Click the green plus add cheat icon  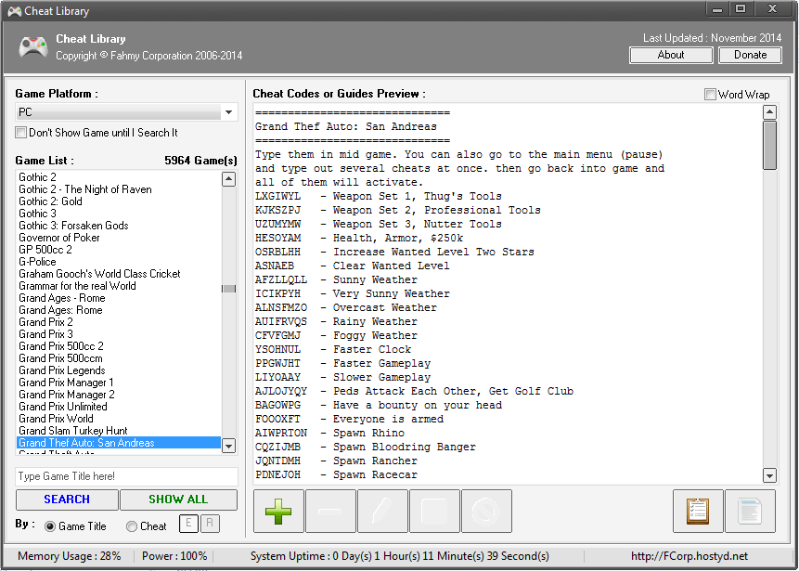278,512
